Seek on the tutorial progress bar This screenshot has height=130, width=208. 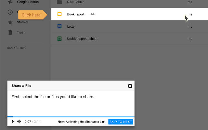point(71,116)
